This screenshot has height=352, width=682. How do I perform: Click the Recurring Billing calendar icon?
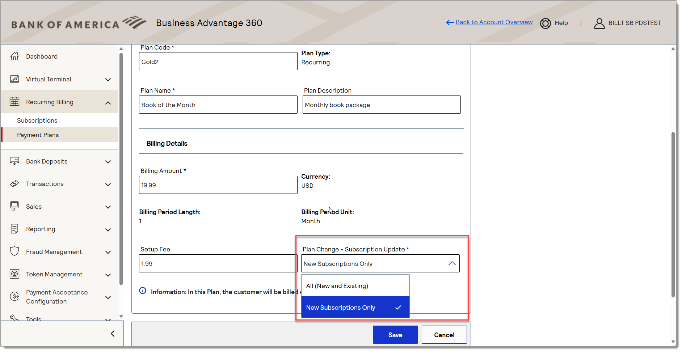pos(14,102)
